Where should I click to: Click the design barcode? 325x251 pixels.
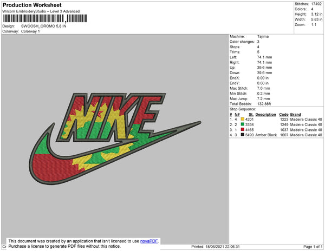pyautogui.click(x=45, y=18)
